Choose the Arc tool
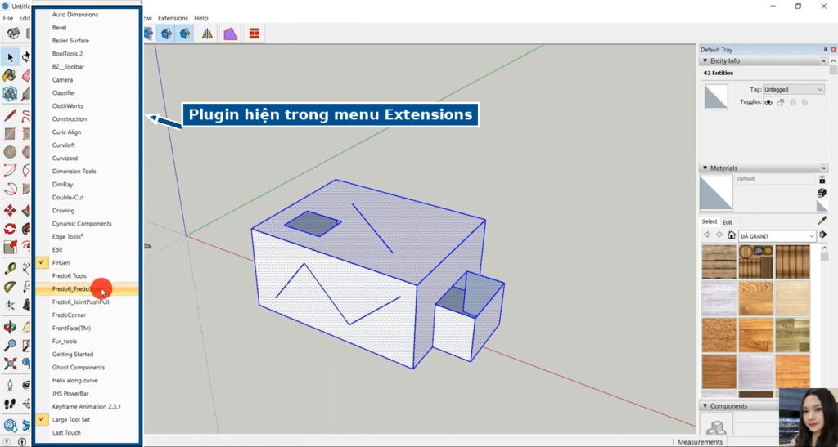The width and height of the screenshot is (838, 447). tap(10, 170)
